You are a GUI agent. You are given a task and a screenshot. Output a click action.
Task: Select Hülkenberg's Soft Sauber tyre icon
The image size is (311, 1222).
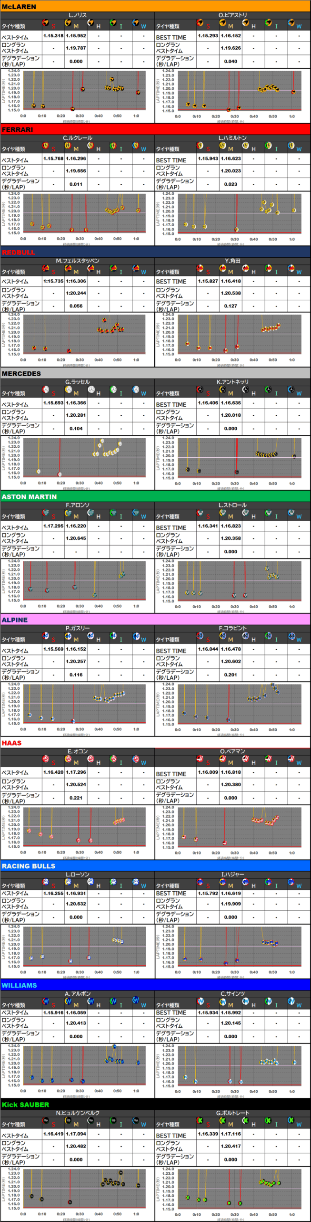click(x=46, y=1120)
